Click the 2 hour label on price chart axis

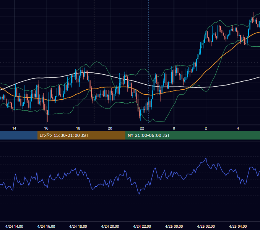[x=206, y=128]
